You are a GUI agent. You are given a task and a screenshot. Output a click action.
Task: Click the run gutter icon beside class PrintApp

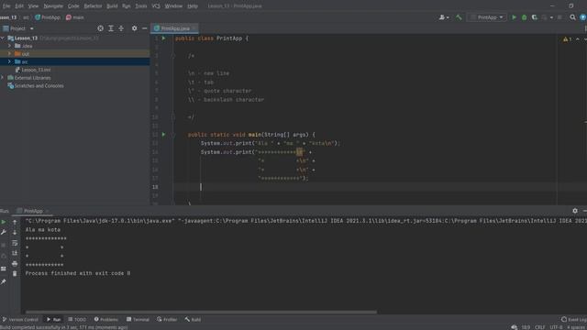[x=163, y=38]
